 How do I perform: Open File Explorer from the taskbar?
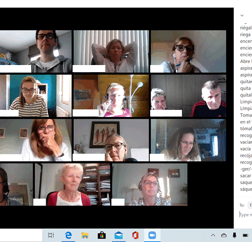pos(85,235)
